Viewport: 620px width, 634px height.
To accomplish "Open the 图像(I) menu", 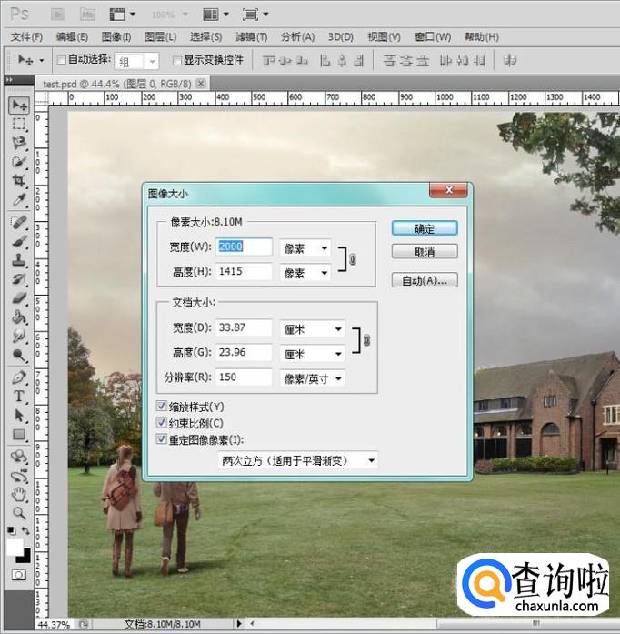I will tap(116, 37).
